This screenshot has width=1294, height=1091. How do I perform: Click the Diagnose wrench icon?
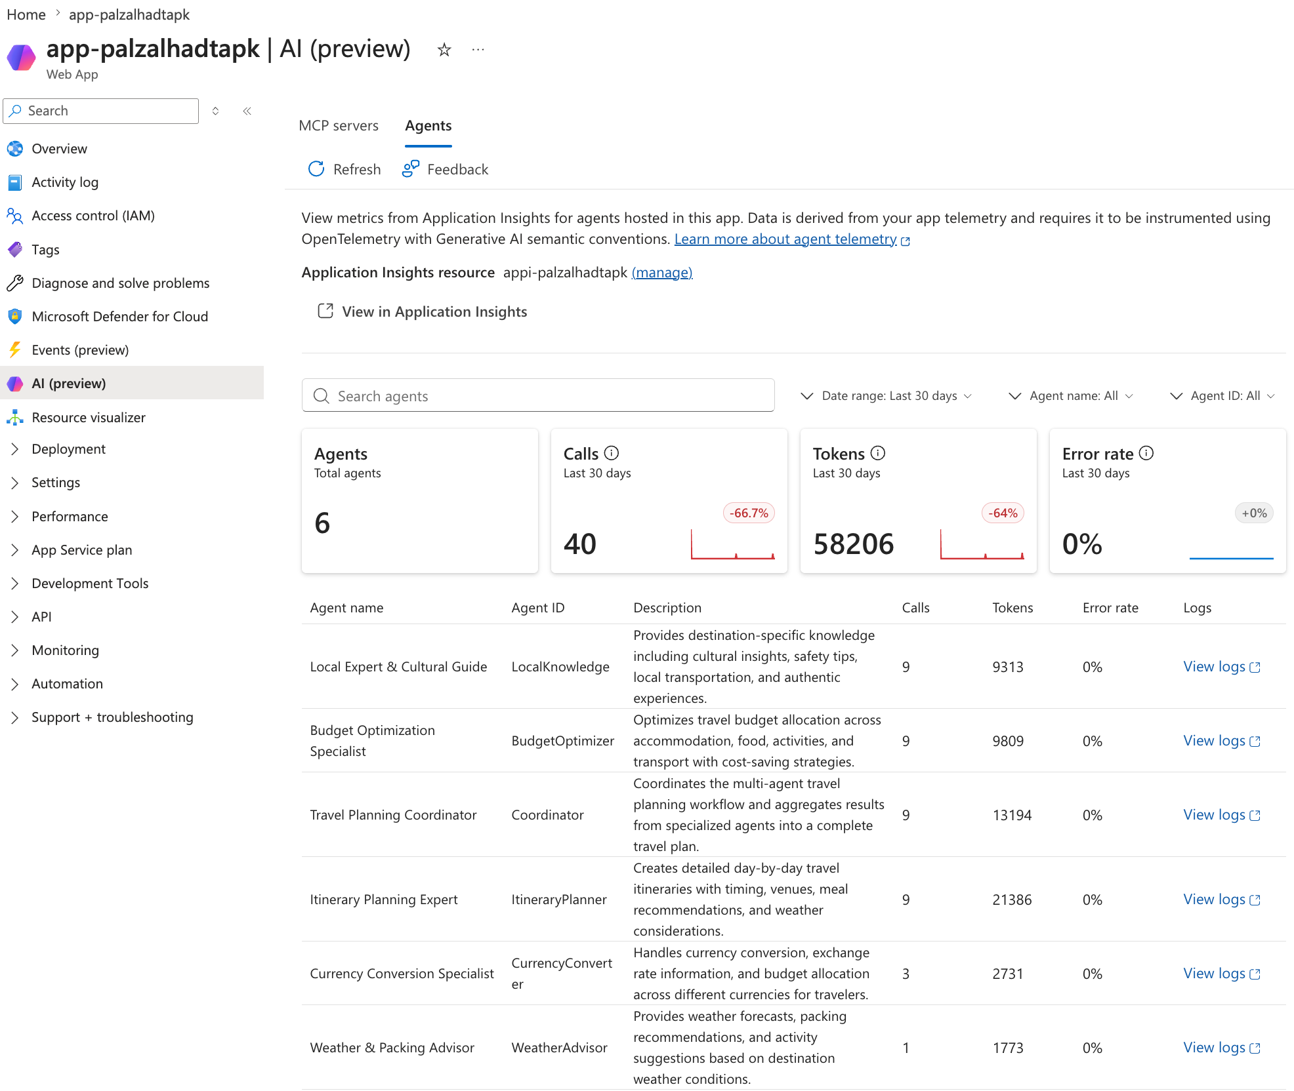(x=15, y=283)
